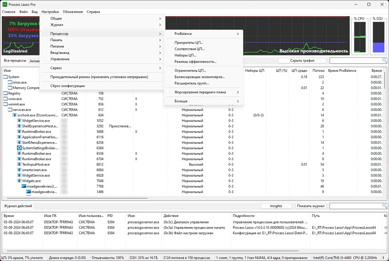Viewport: 389px width, 261px height.
Task: Open the Обновления menu
Action: pyautogui.click(x=73, y=12)
